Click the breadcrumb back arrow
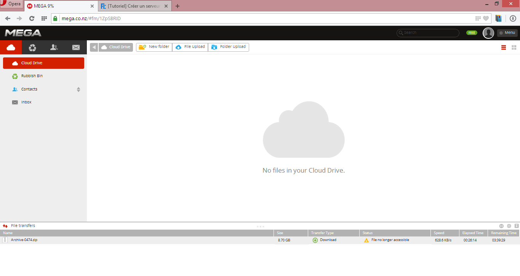 94,47
